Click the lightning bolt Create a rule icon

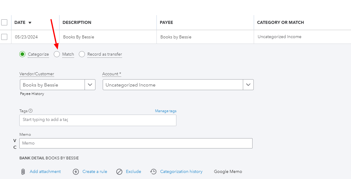click(76, 172)
